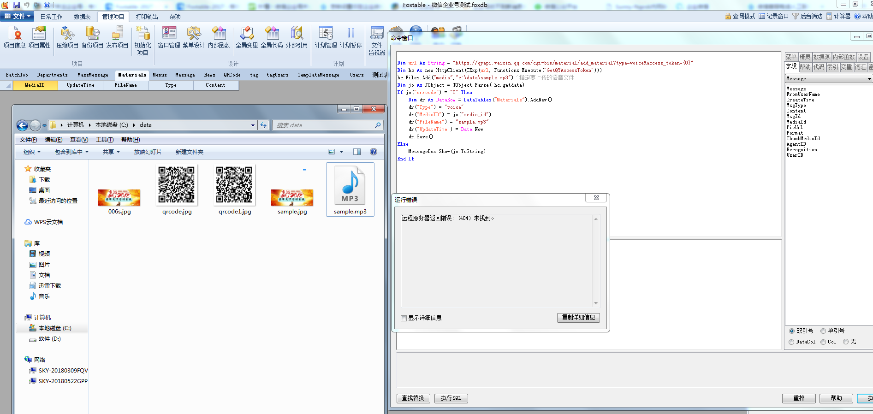Open 项目信息 in the ribbon
873x414 pixels.
[x=14, y=37]
